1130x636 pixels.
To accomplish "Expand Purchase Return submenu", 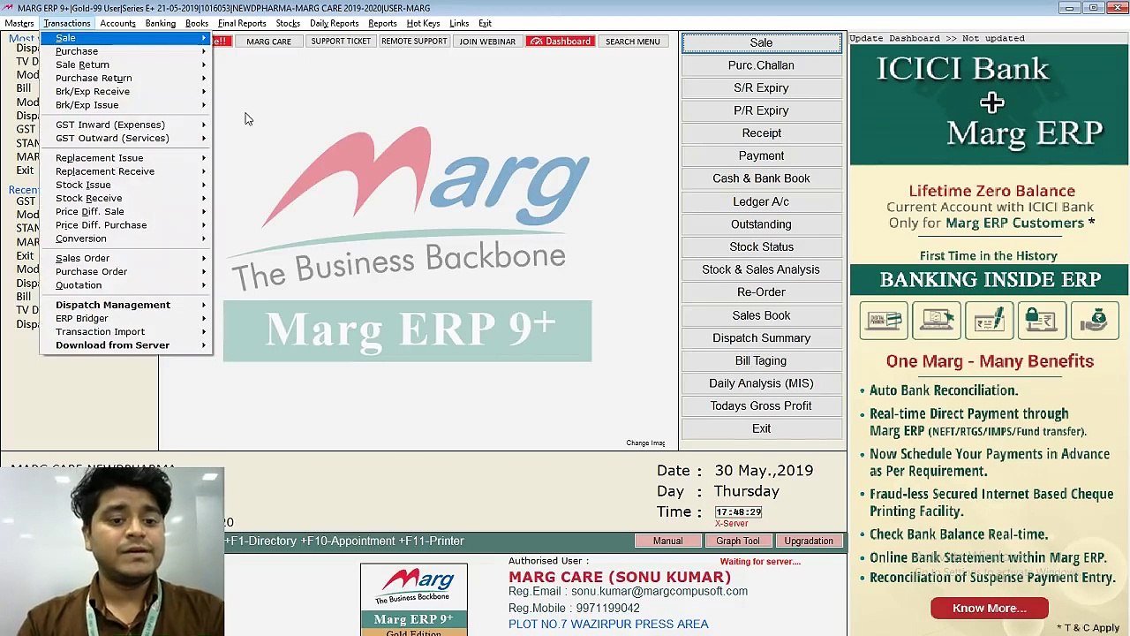I will (x=125, y=78).
